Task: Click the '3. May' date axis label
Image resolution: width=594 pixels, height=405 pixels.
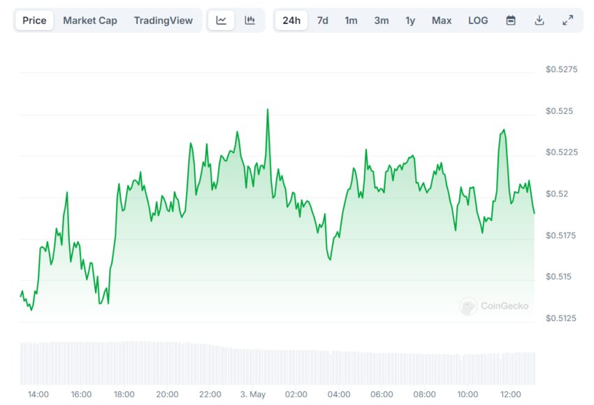Action: 253,395
